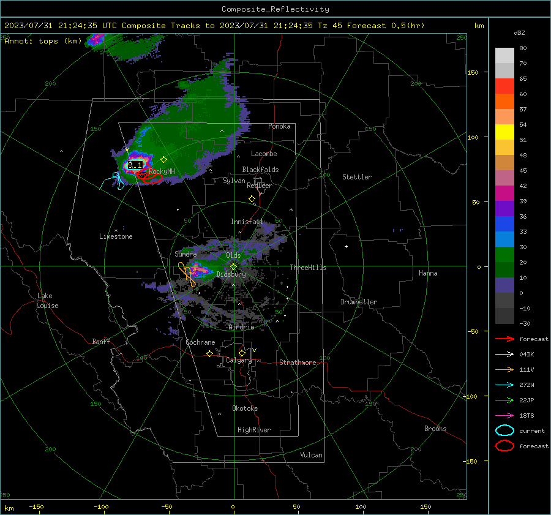
Task: Click the Blackfalds town label
Action: click(x=260, y=170)
